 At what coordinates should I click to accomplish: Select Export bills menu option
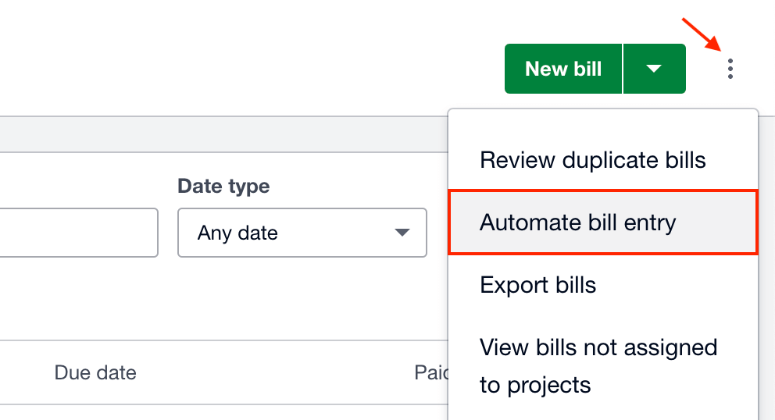point(603,285)
